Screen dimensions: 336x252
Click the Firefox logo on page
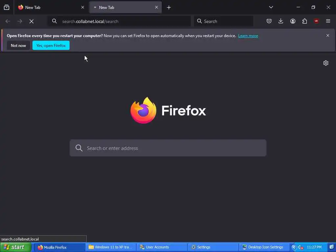tap(168, 110)
